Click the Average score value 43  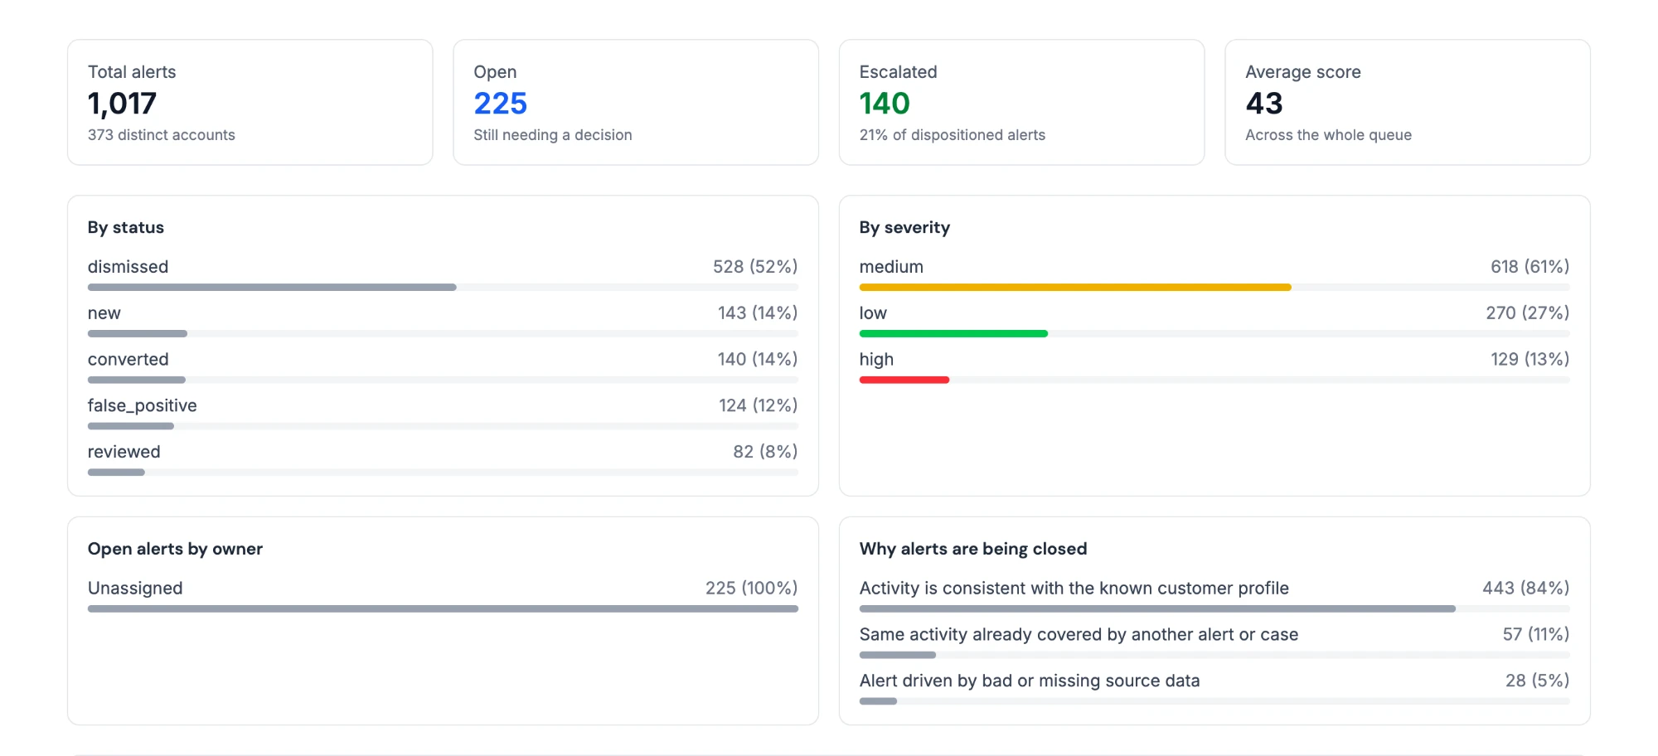pyautogui.click(x=1264, y=104)
